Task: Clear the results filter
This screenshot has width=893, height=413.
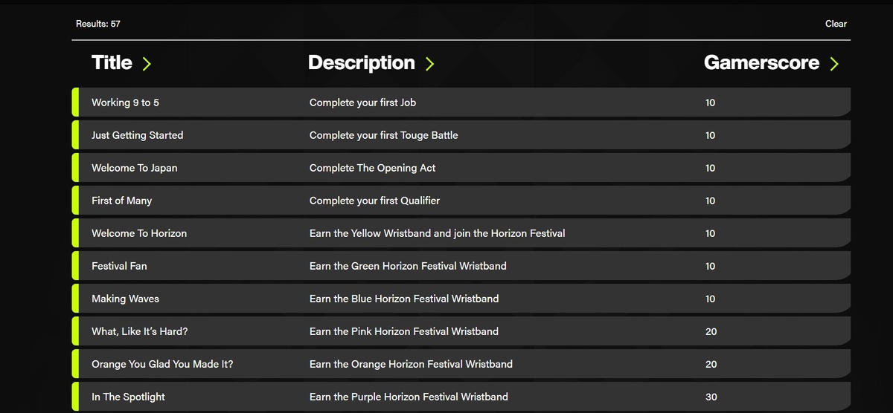Action: pyautogui.click(x=836, y=24)
